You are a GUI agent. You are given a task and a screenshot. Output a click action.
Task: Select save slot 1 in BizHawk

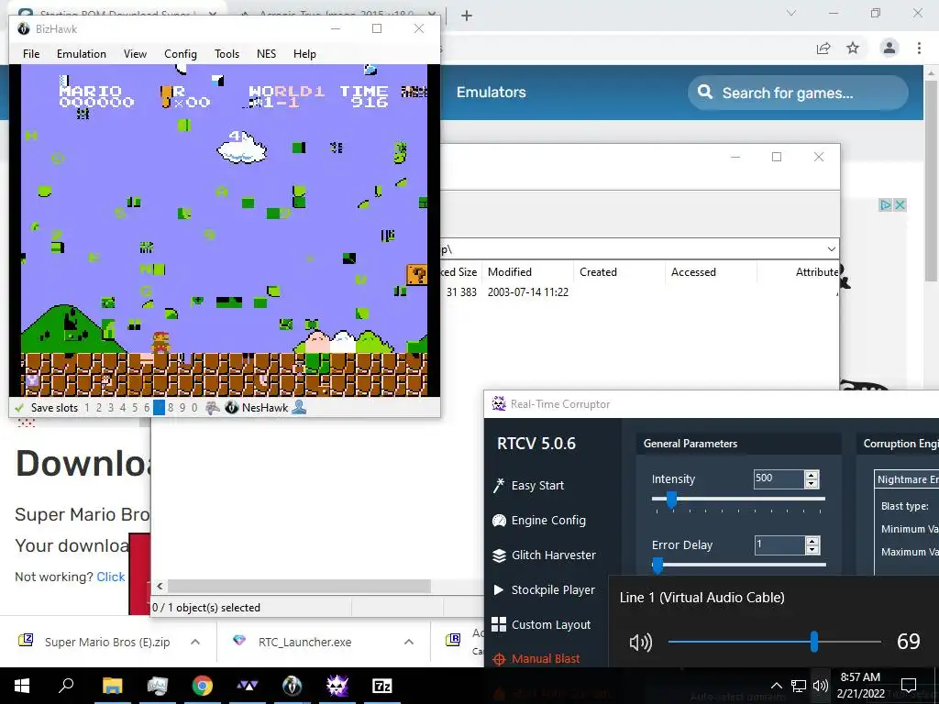[x=87, y=408]
